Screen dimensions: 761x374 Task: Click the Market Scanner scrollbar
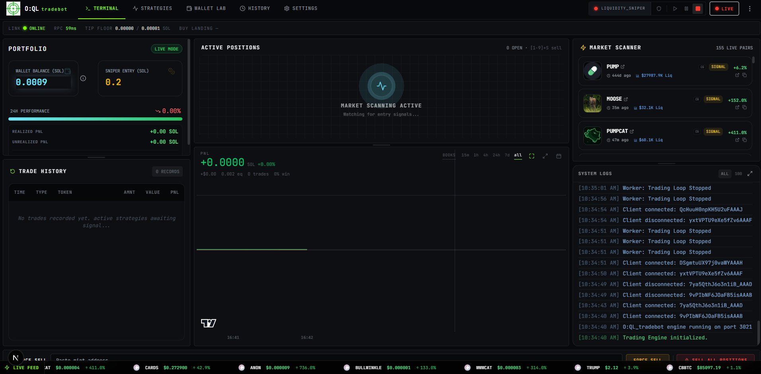pyautogui.click(x=753, y=60)
